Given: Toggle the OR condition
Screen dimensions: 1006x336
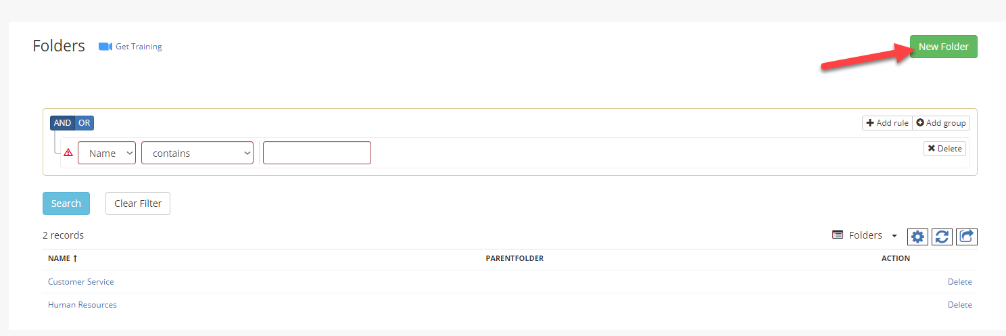Looking at the screenshot, I should pos(85,123).
